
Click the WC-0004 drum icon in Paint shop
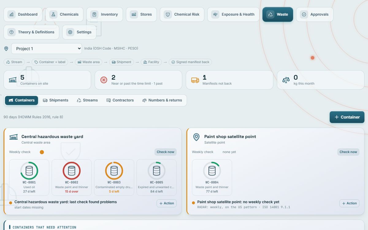(212, 171)
